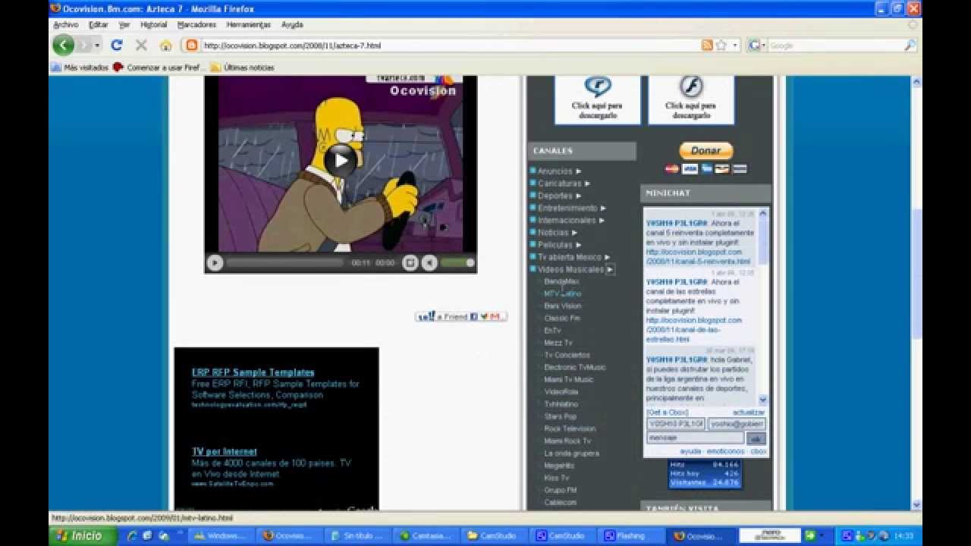The height and width of the screenshot is (546, 971).
Task: Open the Comenzar a usar Firefox bookmark
Action: click(x=159, y=67)
